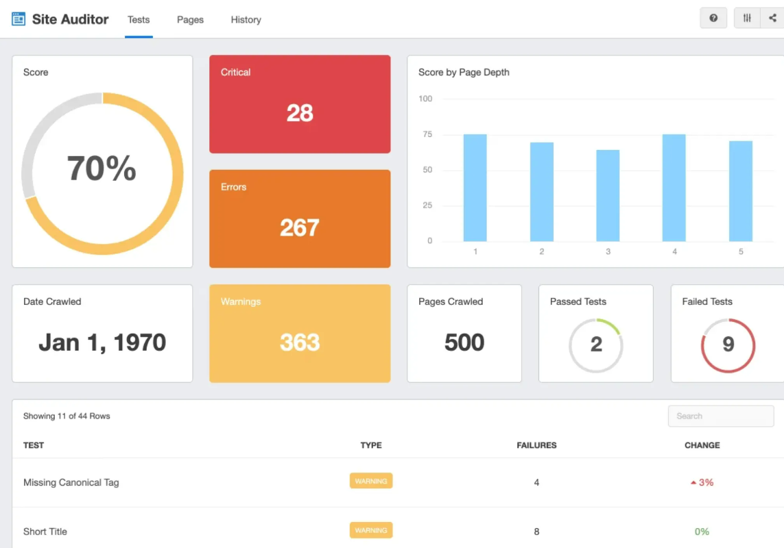Viewport: 784px width, 548px height.
Task: Select the Tests tab
Action: 139,19
